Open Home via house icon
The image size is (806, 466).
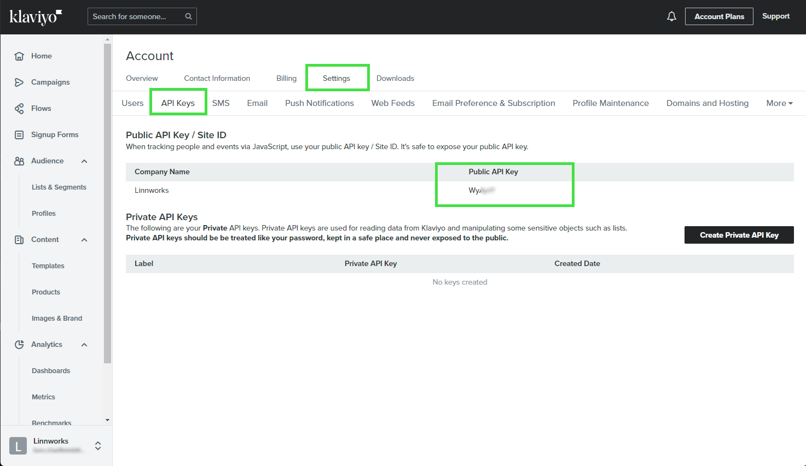click(x=19, y=56)
